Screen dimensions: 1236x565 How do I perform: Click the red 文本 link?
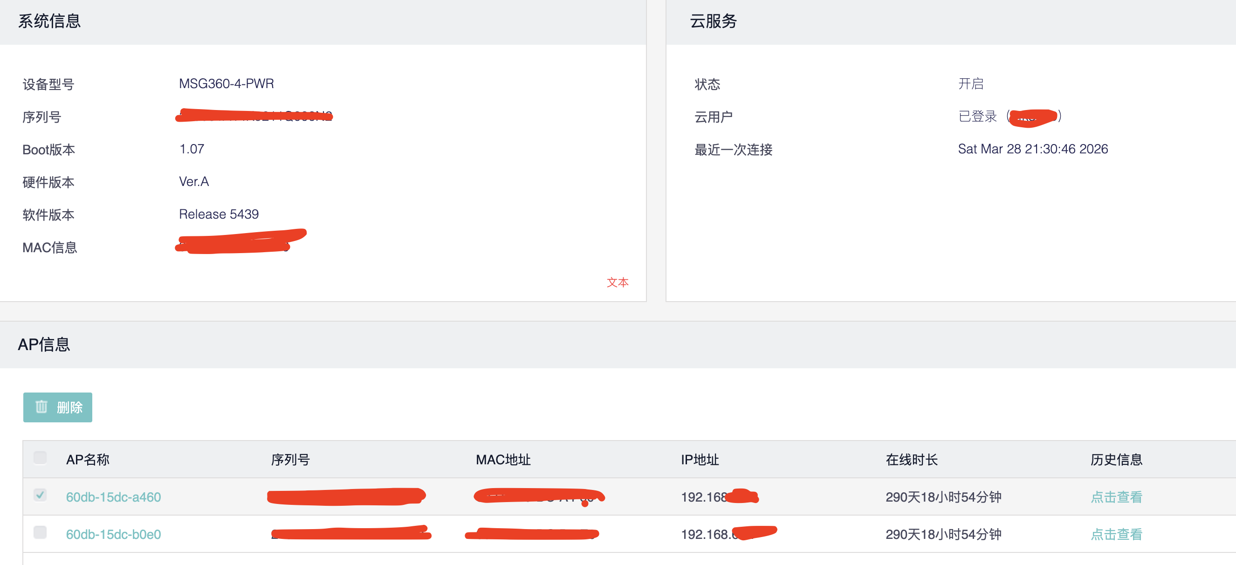pos(617,282)
